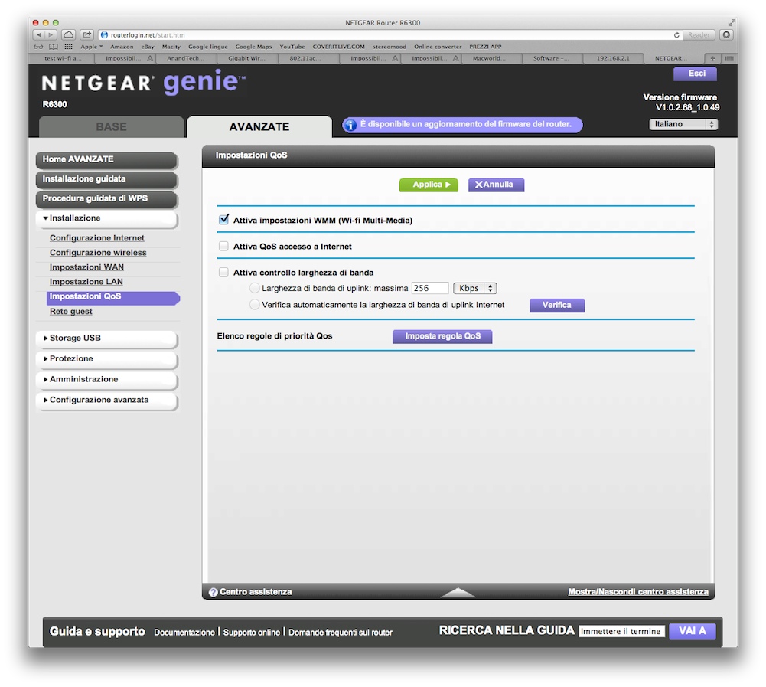Screen dimensions: 766x687
Task: Expand the Amministrazione section
Action: click(106, 379)
